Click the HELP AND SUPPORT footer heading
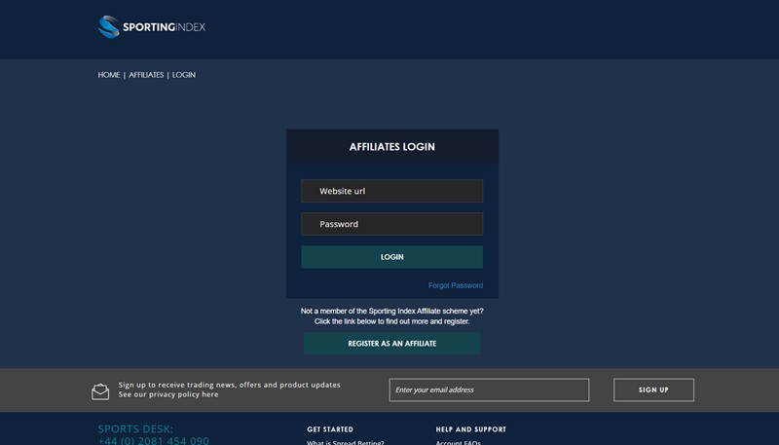Viewport: 779px width, 445px height. (471, 429)
